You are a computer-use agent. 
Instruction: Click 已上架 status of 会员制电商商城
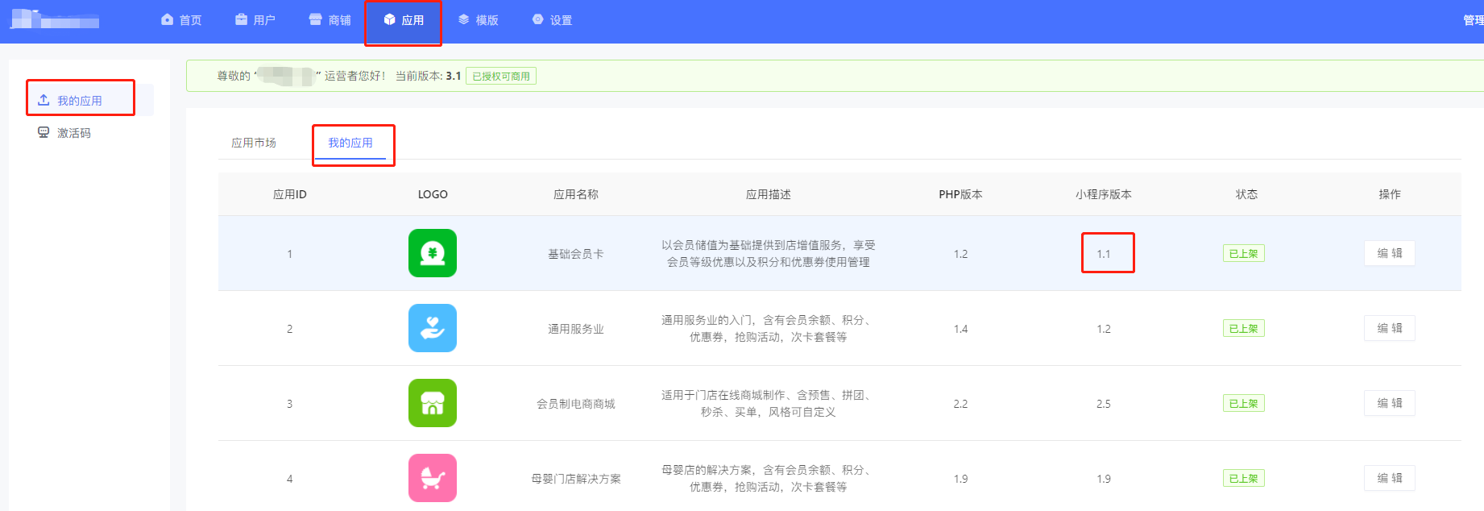pyautogui.click(x=1244, y=403)
